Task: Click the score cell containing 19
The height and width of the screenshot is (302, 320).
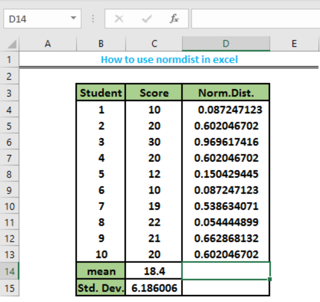Action: [x=154, y=206]
